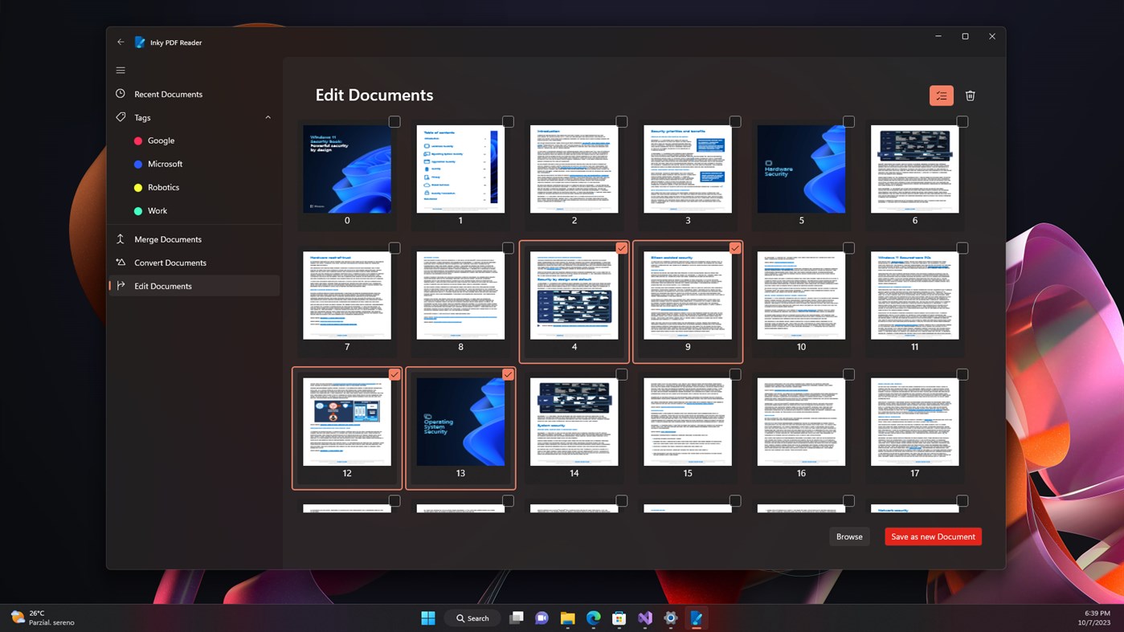The height and width of the screenshot is (632, 1124).
Task: Click the tag icon next to Tags
Action: coord(121,117)
